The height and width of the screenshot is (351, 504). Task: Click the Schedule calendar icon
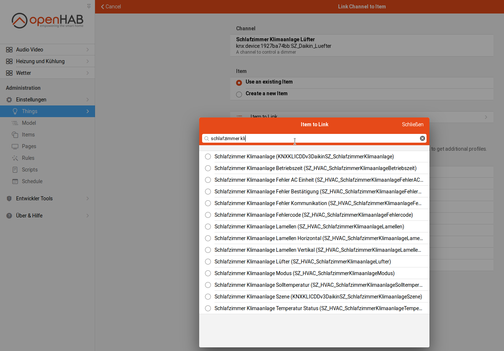click(15, 181)
